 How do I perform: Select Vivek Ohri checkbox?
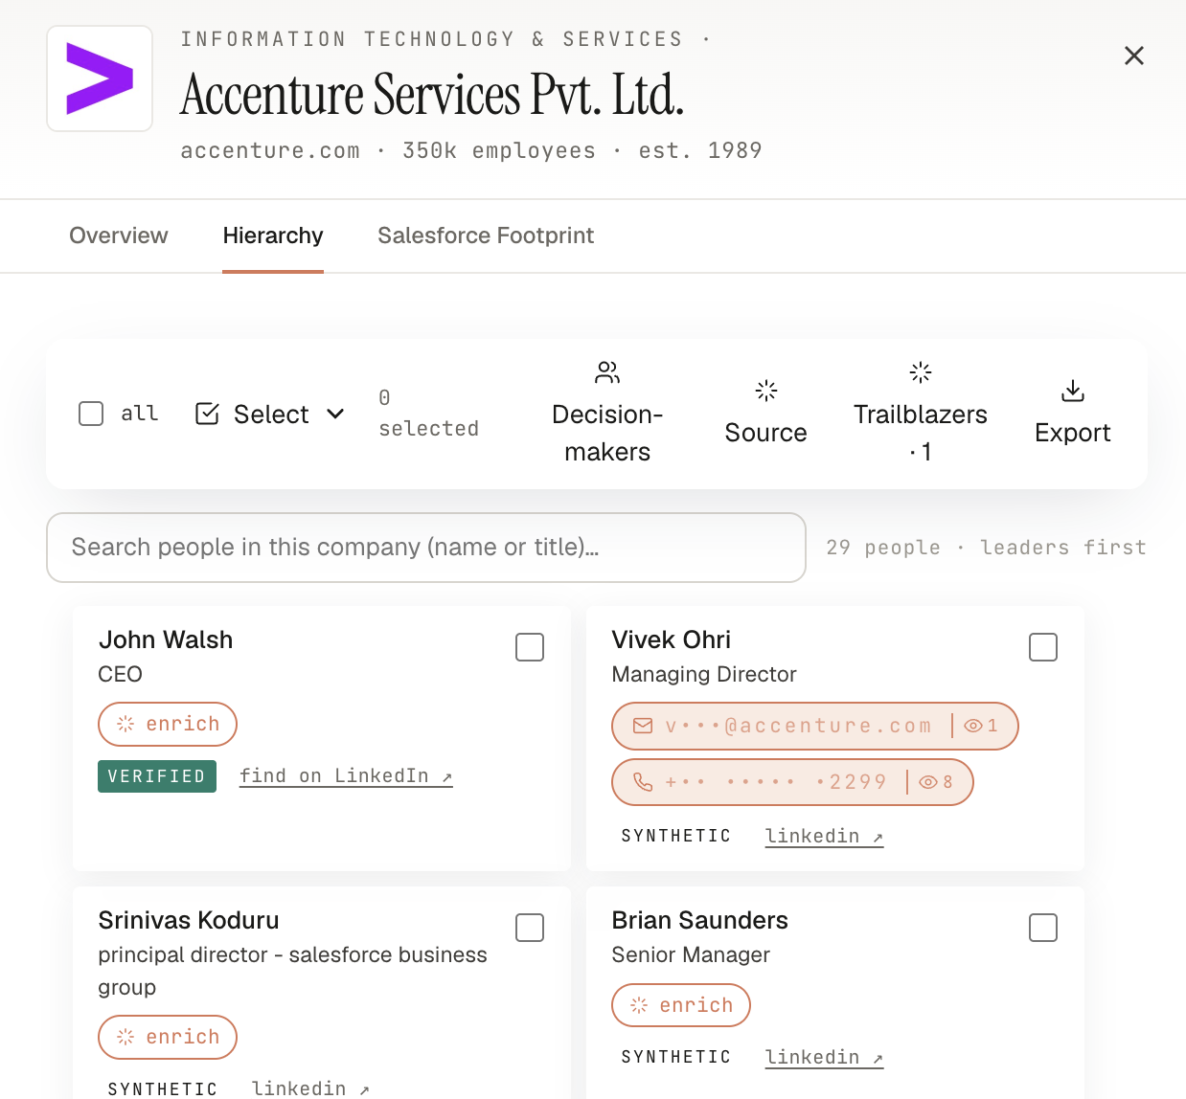click(x=1043, y=647)
